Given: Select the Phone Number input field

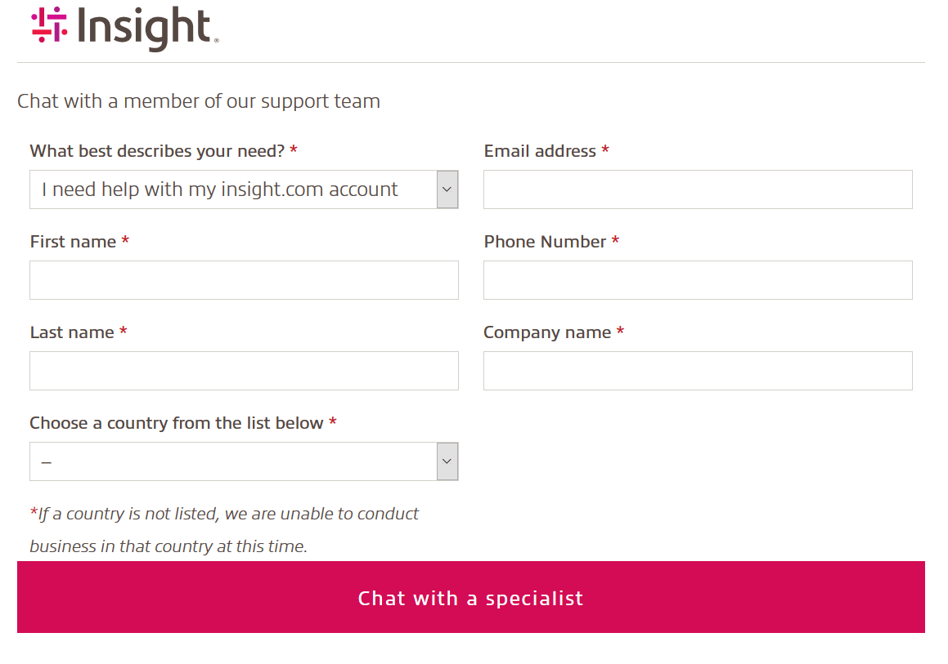Looking at the screenshot, I should tap(698, 280).
